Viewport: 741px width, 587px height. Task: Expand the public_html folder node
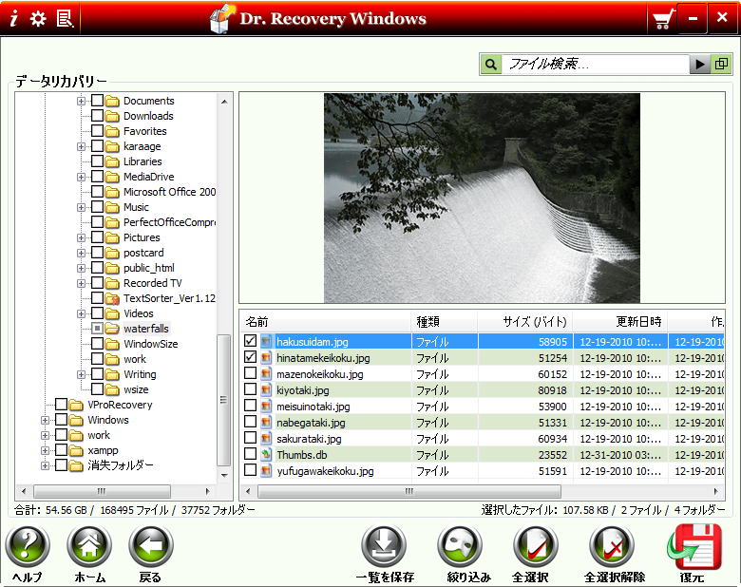82,269
